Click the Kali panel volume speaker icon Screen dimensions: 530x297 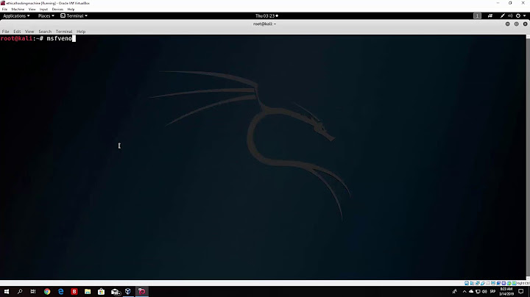510,16
